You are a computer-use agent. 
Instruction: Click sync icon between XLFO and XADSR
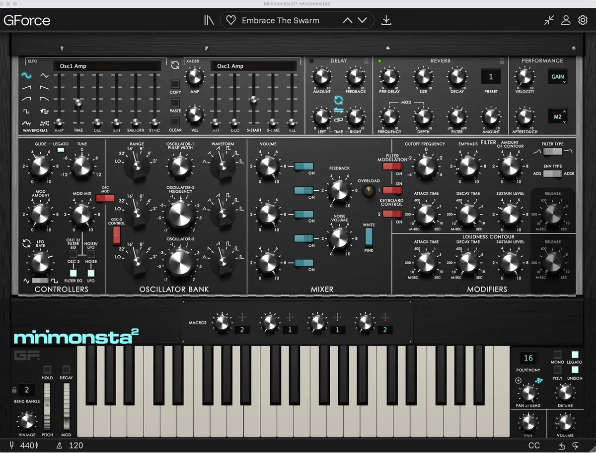point(175,65)
